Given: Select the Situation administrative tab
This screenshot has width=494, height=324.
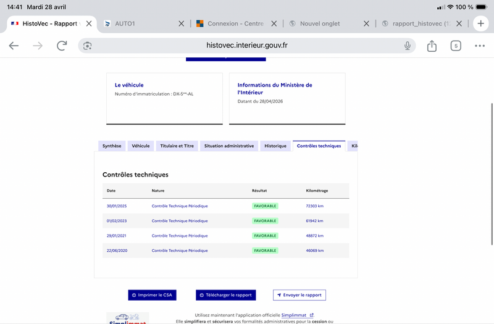Looking at the screenshot, I should 228,146.
